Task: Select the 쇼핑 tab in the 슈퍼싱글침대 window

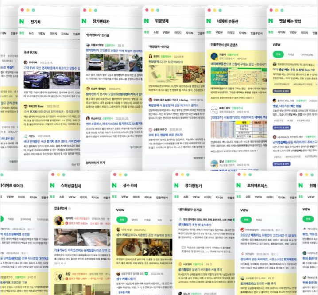Action: 62,197
